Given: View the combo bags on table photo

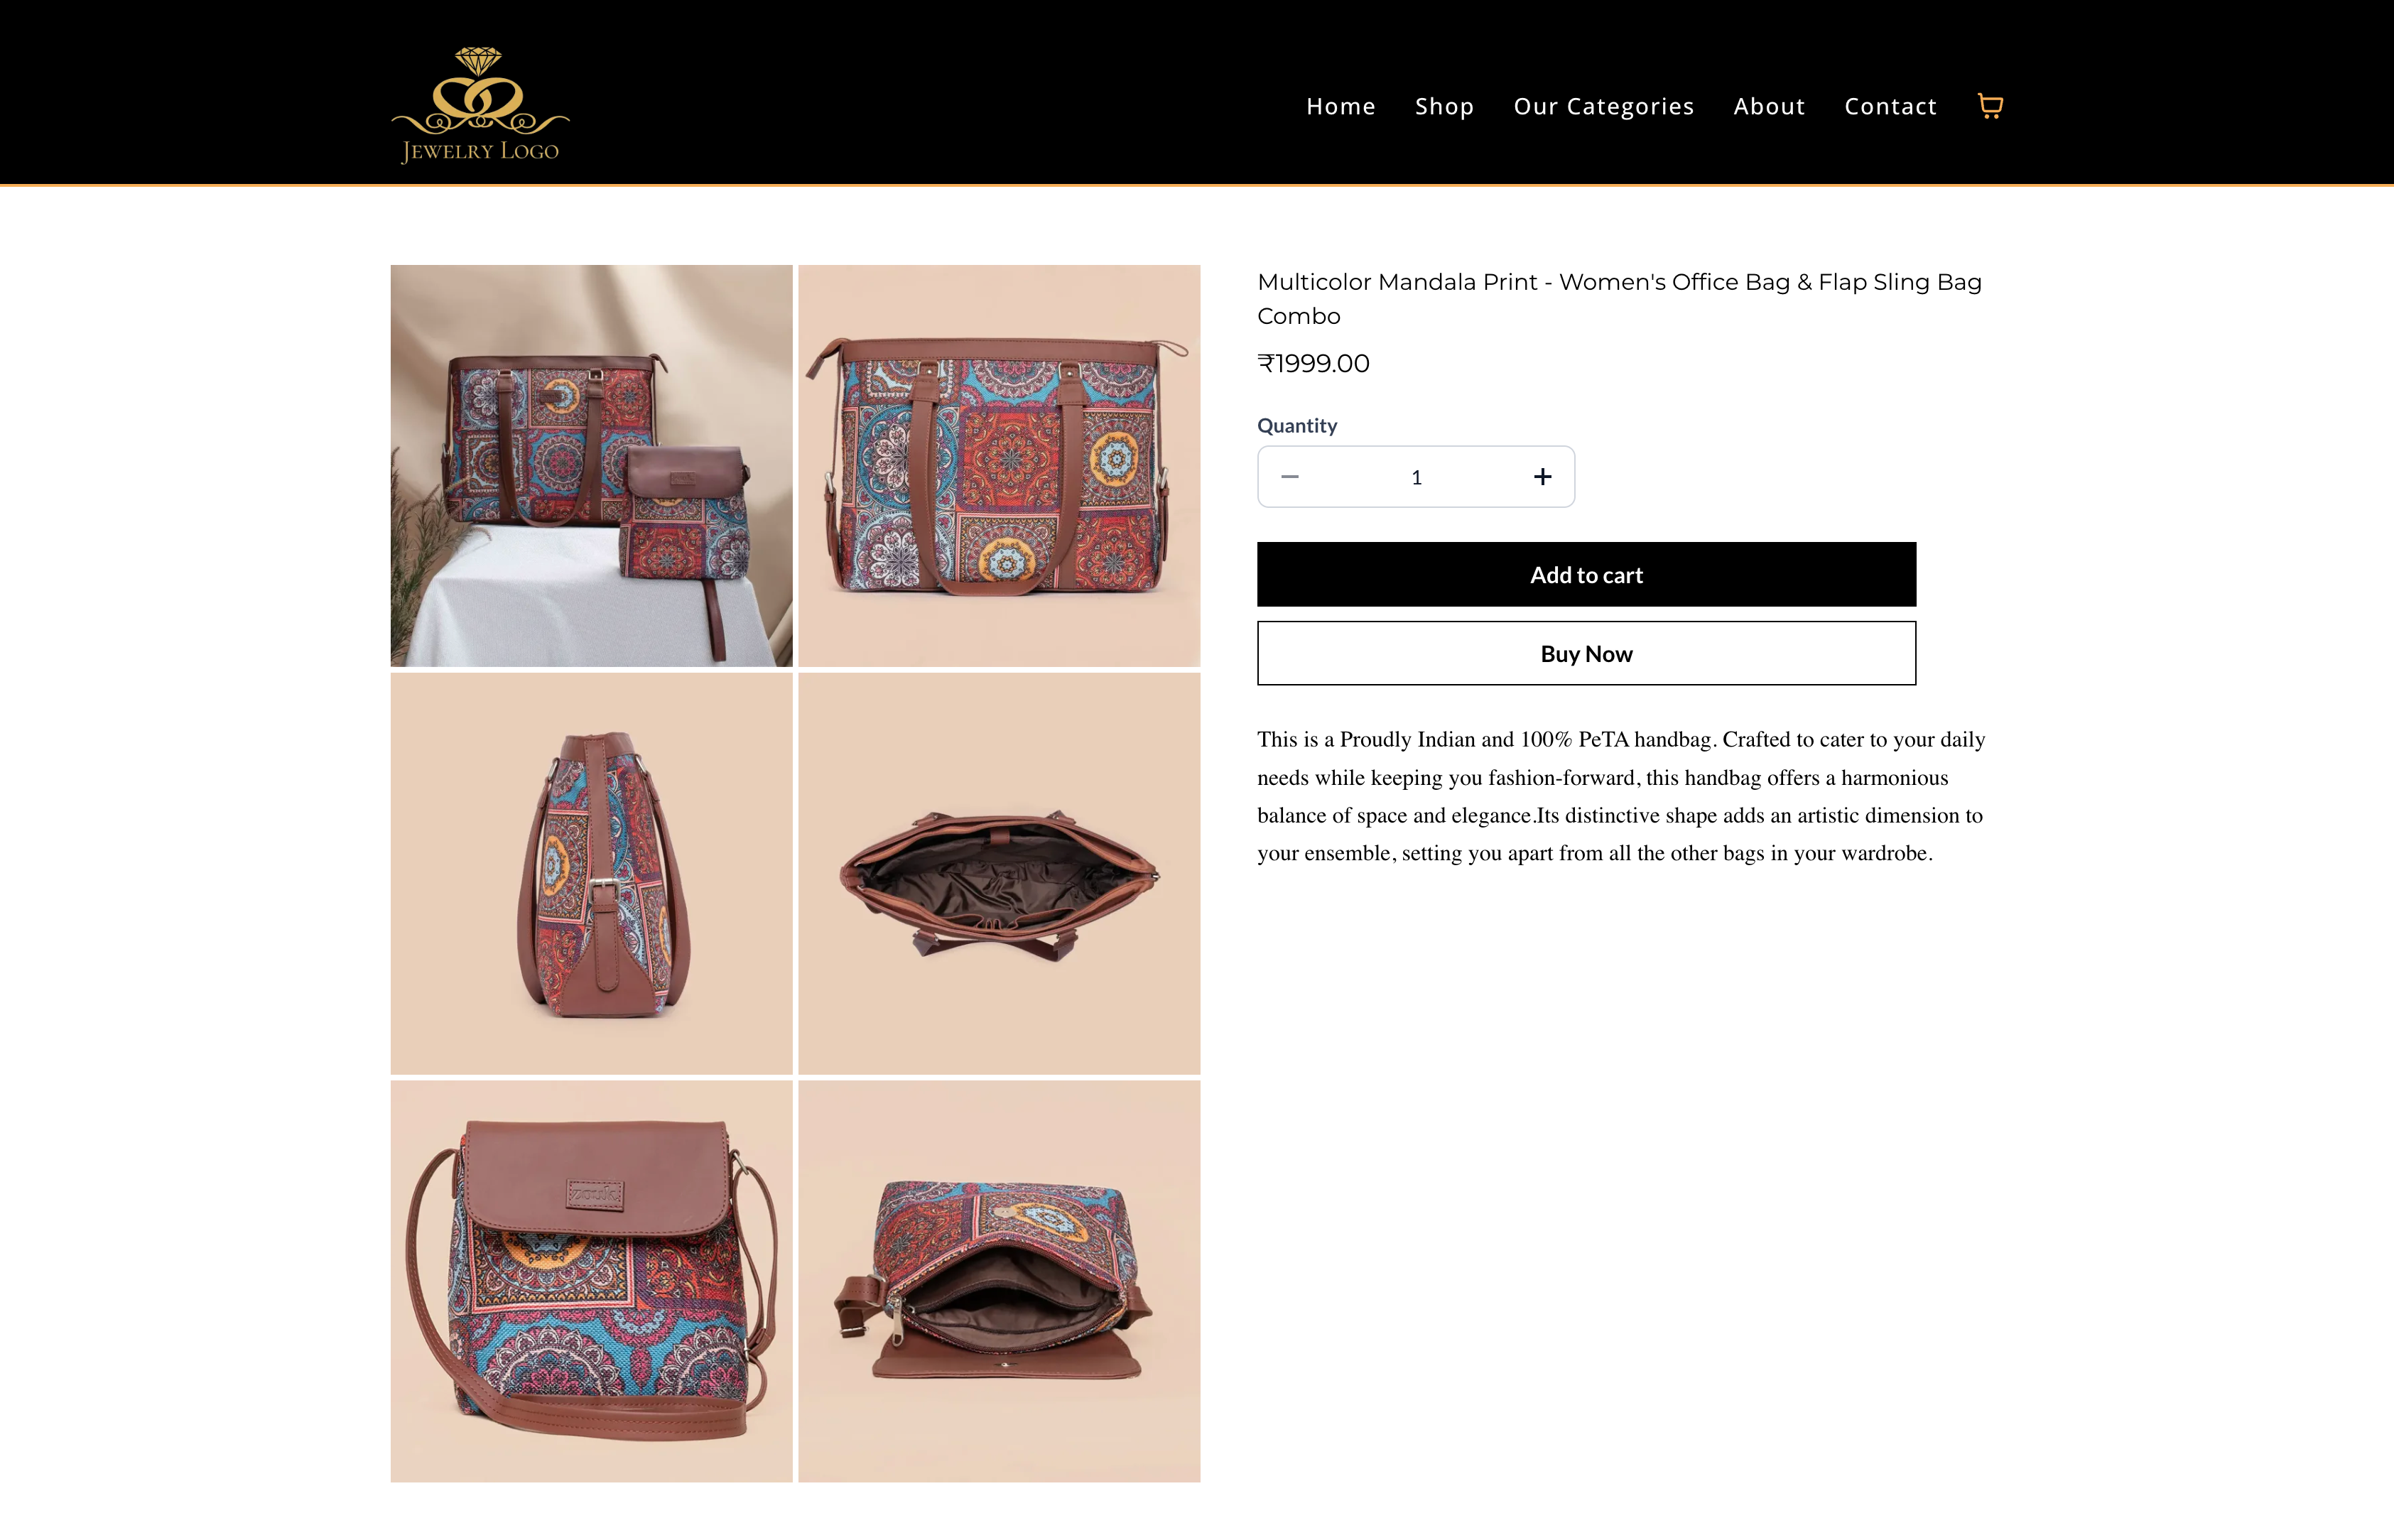Looking at the screenshot, I should [591, 466].
